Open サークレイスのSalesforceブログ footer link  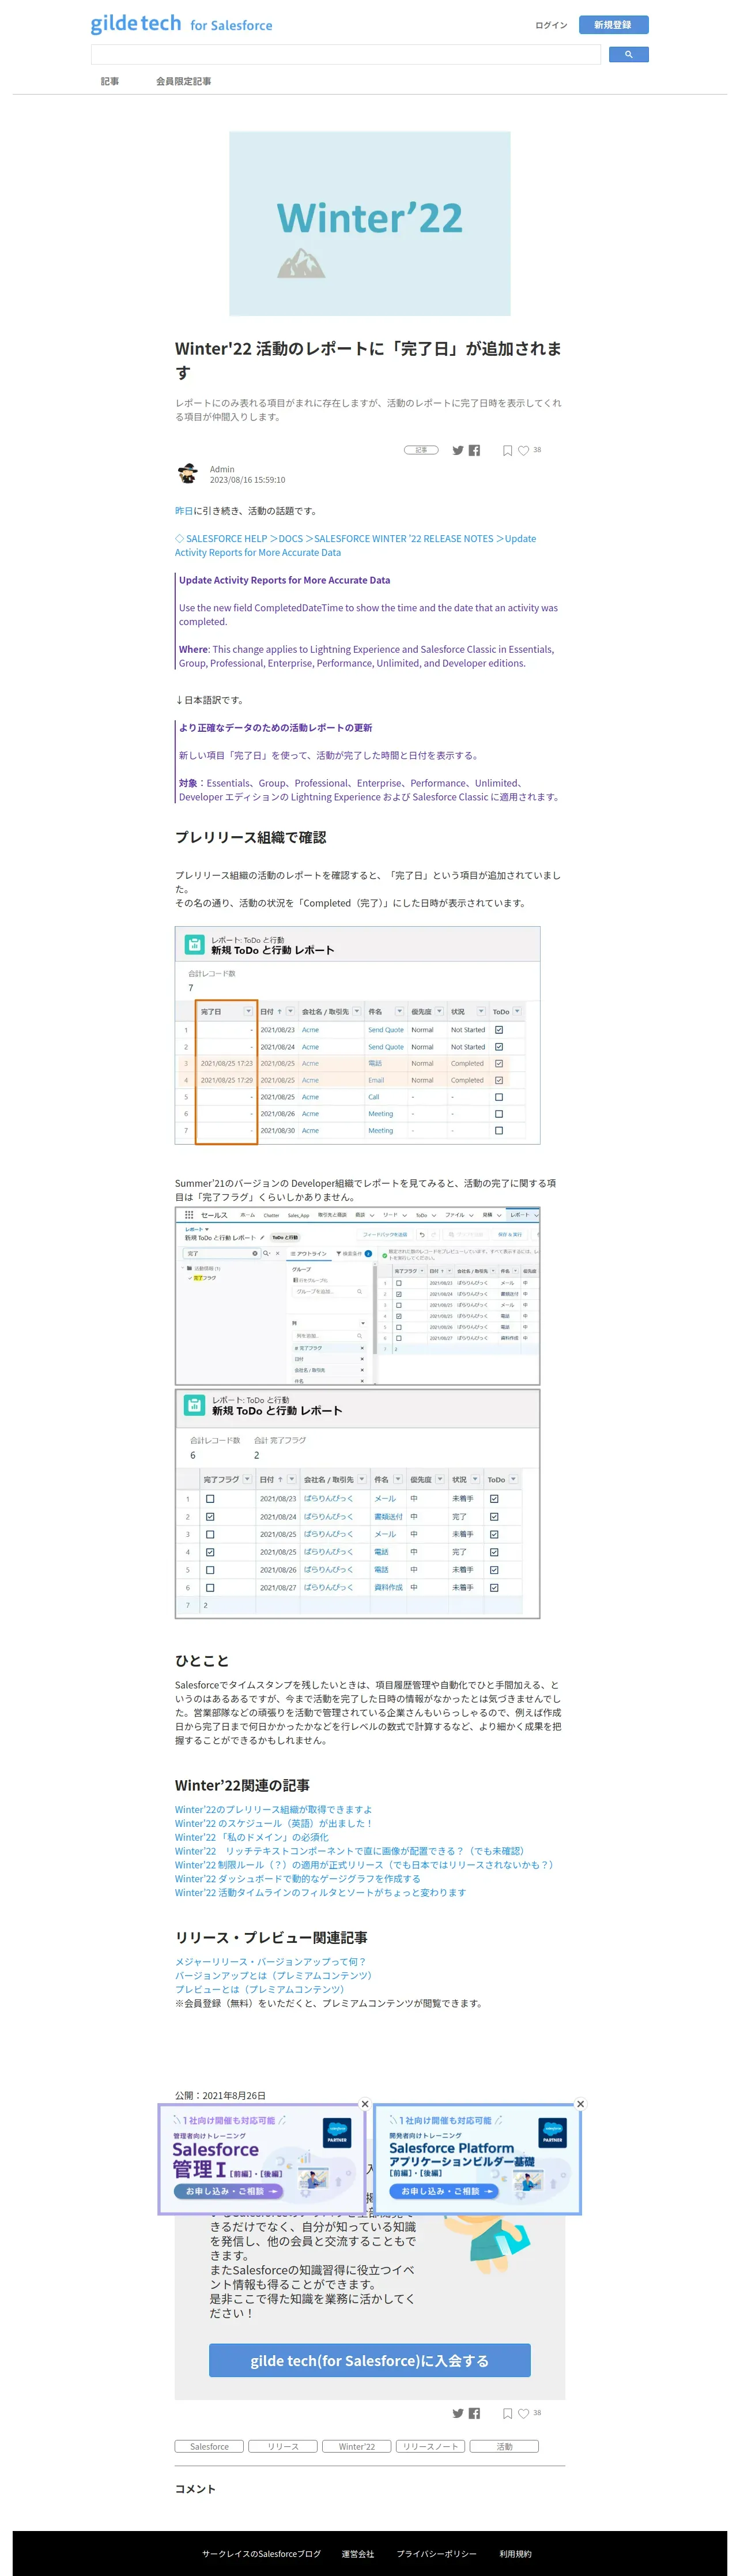(261, 2553)
